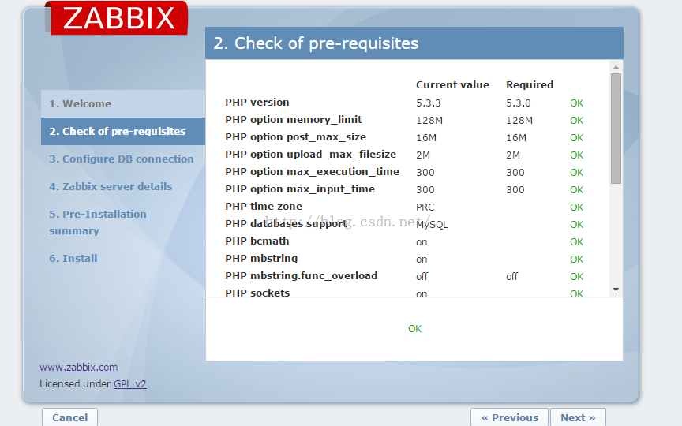Click the PHP mbstring label

coord(261,259)
